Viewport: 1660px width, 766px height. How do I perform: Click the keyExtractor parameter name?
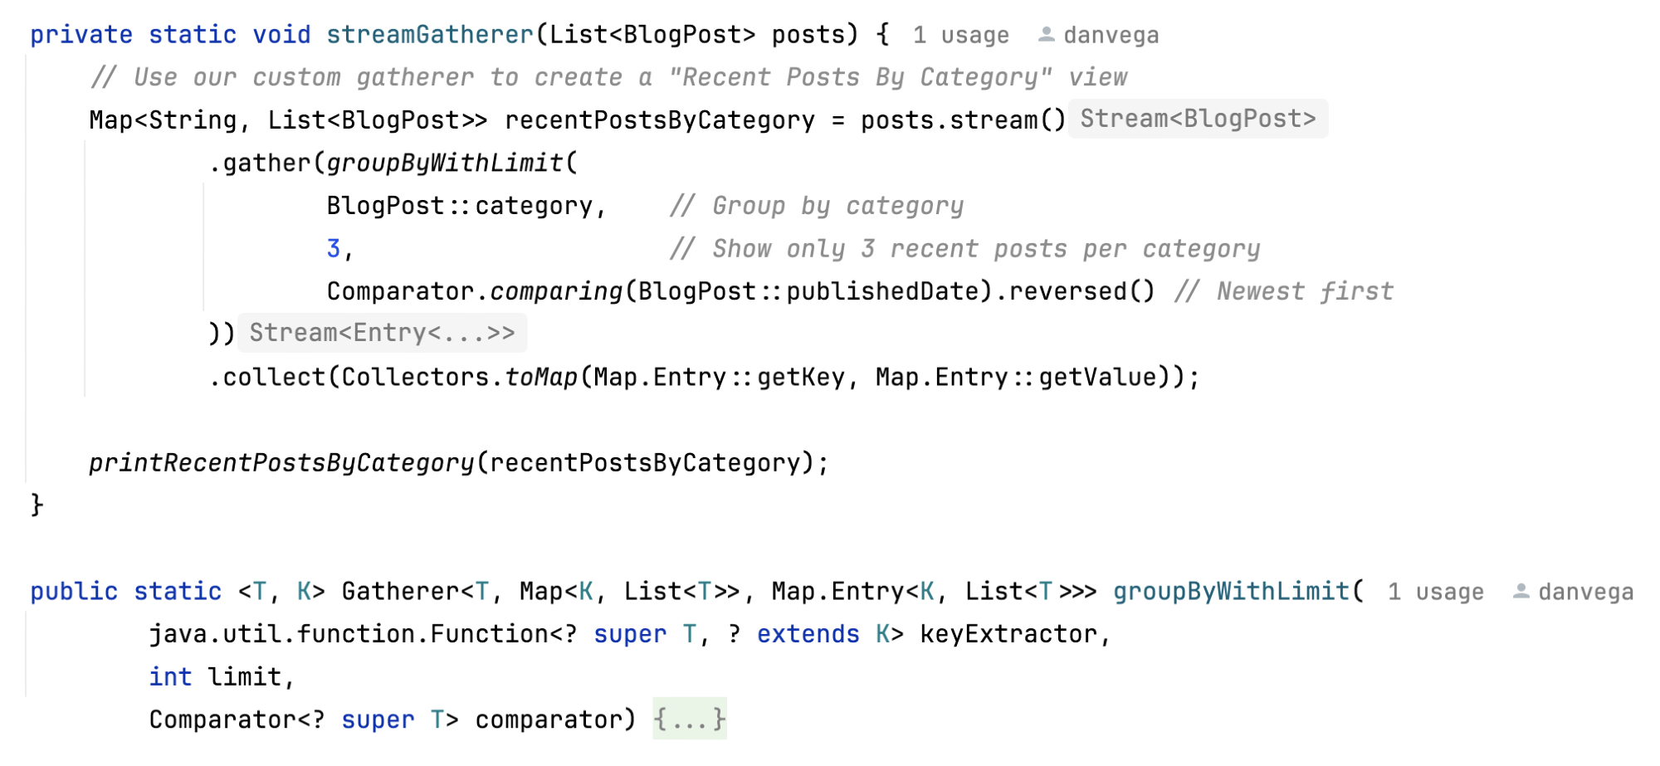[1008, 634]
